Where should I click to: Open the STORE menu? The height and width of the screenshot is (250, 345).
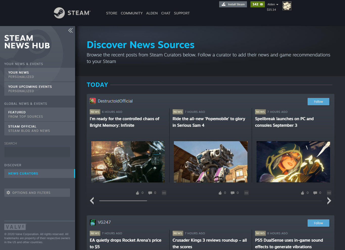coord(111,13)
